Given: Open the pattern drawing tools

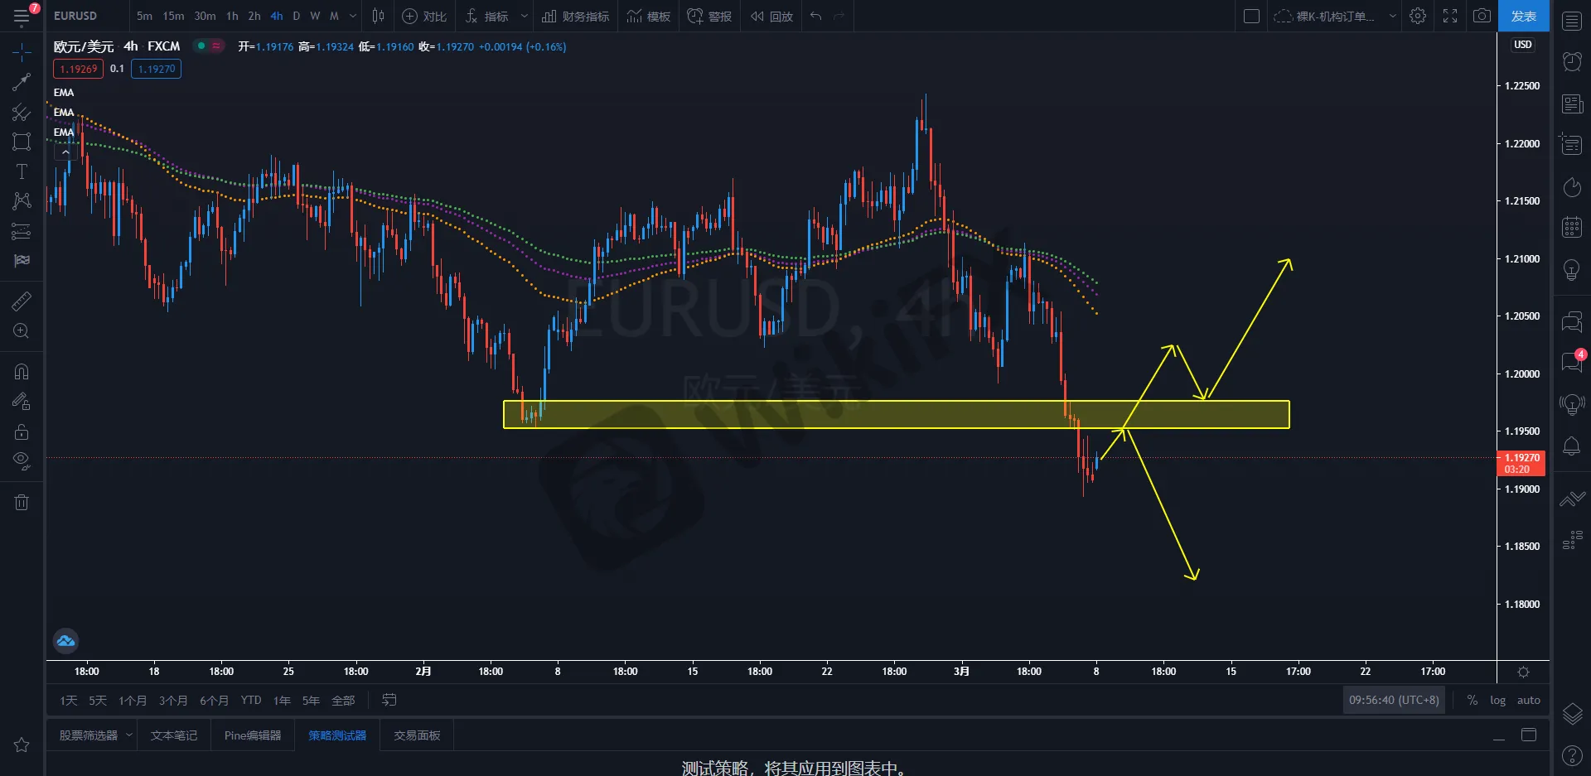Looking at the screenshot, I should (22, 201).
